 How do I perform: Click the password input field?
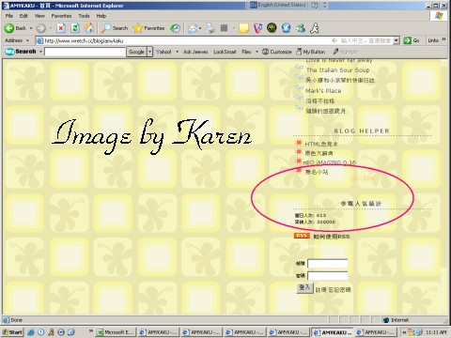coord(328,276)
